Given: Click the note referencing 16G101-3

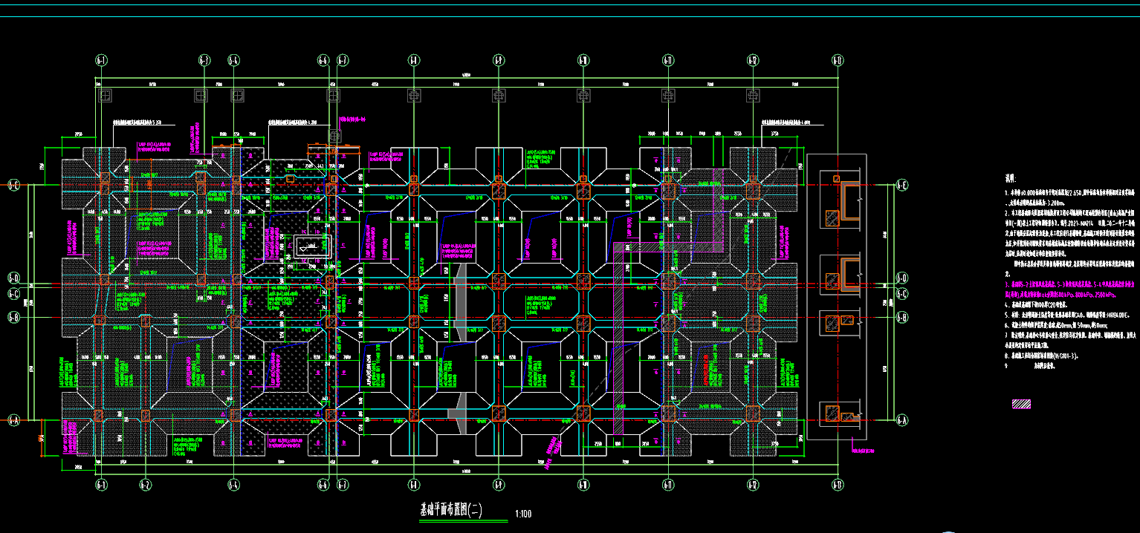Looking at the screenshot, I should (x=1042, y=356).
